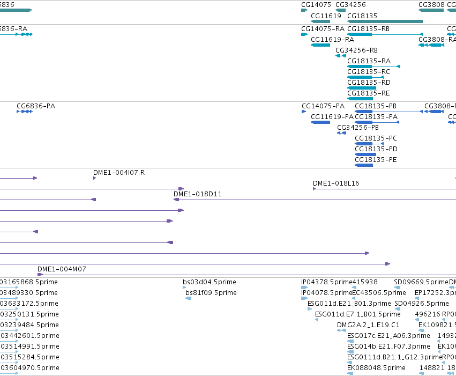
Task: Select BAC clone DME1-004I07.R
Action: 119,173
